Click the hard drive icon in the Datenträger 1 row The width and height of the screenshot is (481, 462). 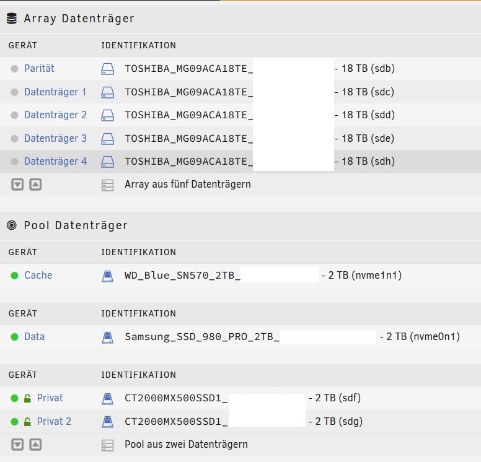(108, 92)
